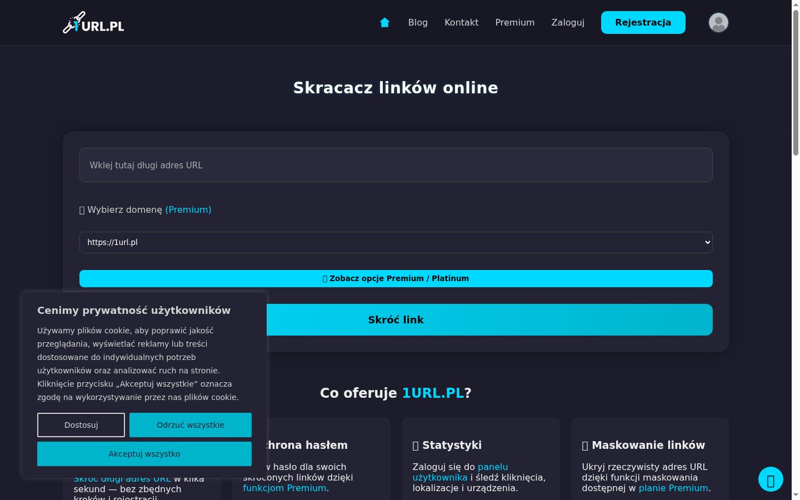Open the planie Premium link
This screenshot has width=800, height=500.
[673, 488]
